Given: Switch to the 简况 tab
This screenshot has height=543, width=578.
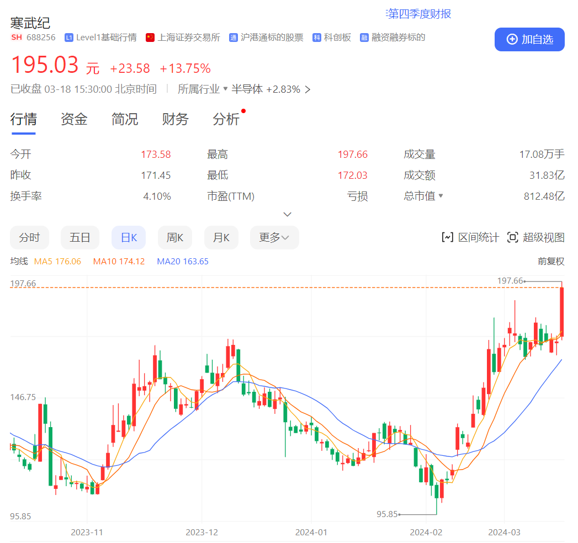Looking at the screenshot, I should [125, 119].
